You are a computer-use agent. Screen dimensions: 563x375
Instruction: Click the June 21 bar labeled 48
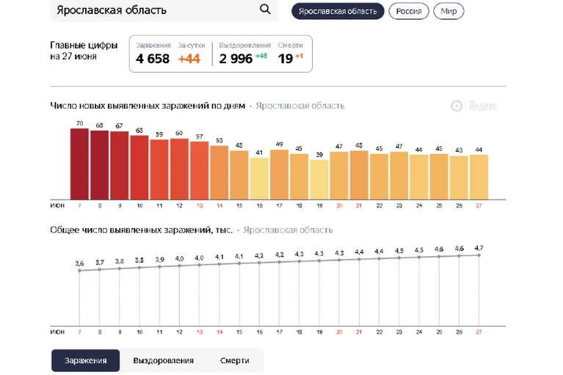[x=359, y=175]
